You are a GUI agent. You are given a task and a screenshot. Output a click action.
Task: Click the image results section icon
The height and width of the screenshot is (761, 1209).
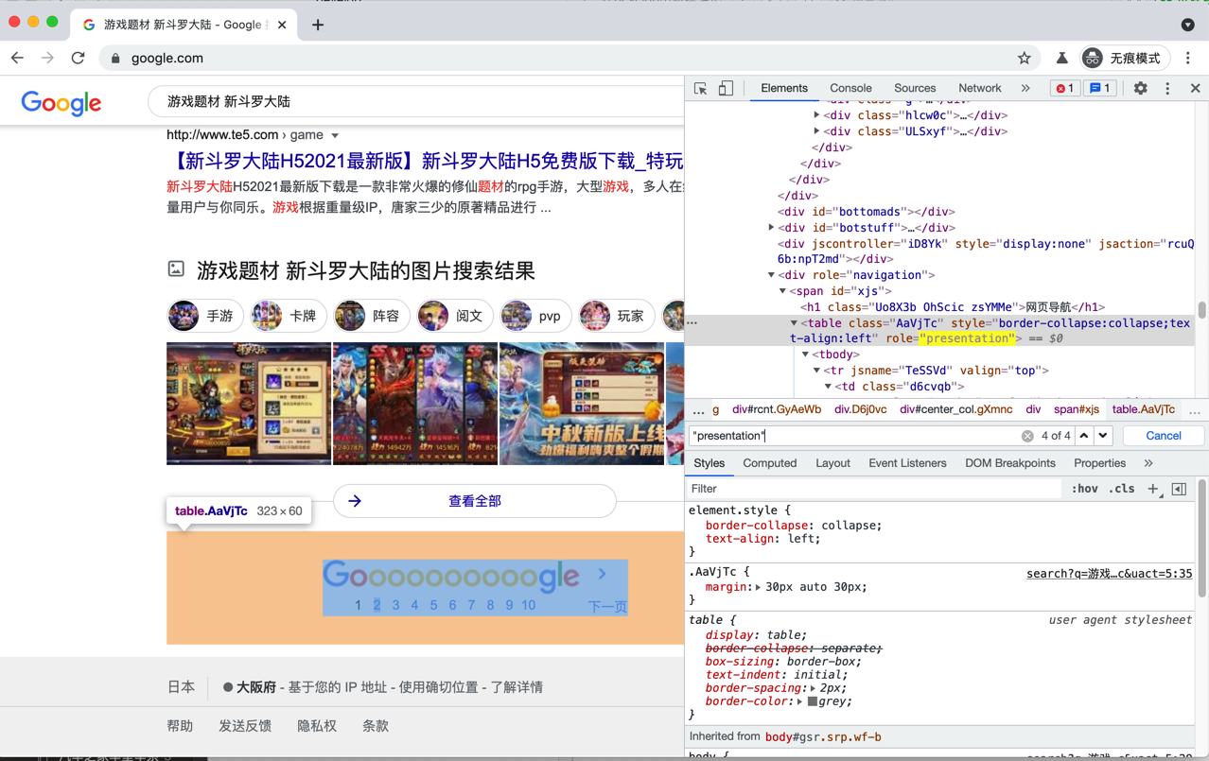click(x=176, y=269)
